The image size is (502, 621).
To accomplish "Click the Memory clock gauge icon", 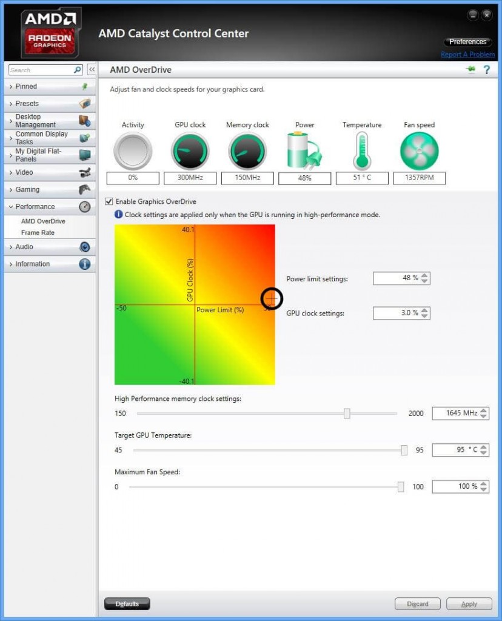I will (x=247, y=151).
